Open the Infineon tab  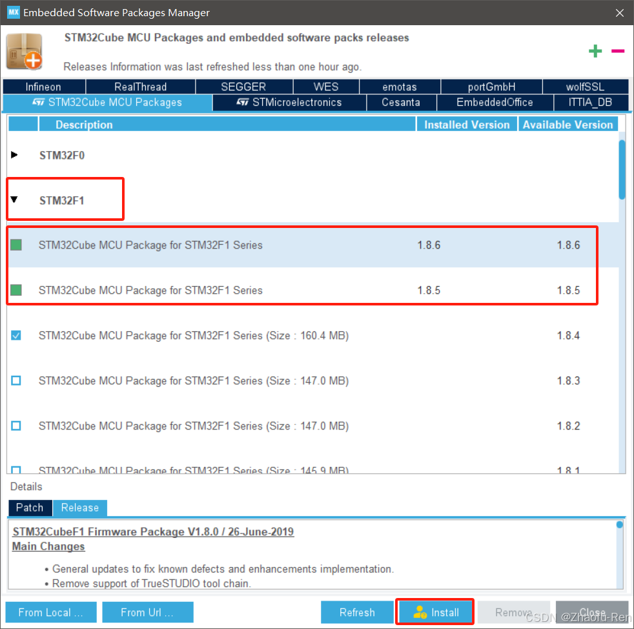44,87
